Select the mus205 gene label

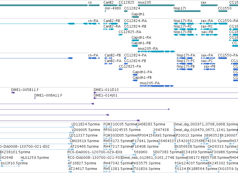click(x=144, y=3)
